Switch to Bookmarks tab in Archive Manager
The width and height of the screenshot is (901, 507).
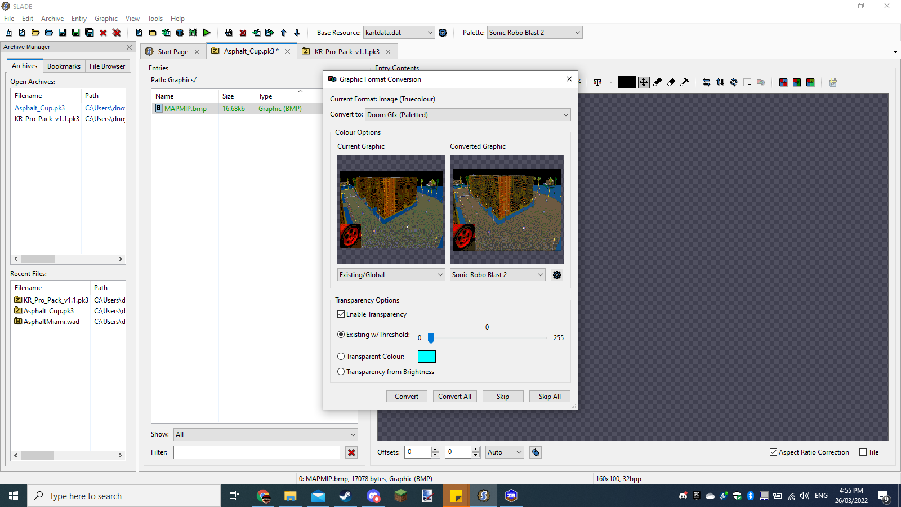(64, 66)
